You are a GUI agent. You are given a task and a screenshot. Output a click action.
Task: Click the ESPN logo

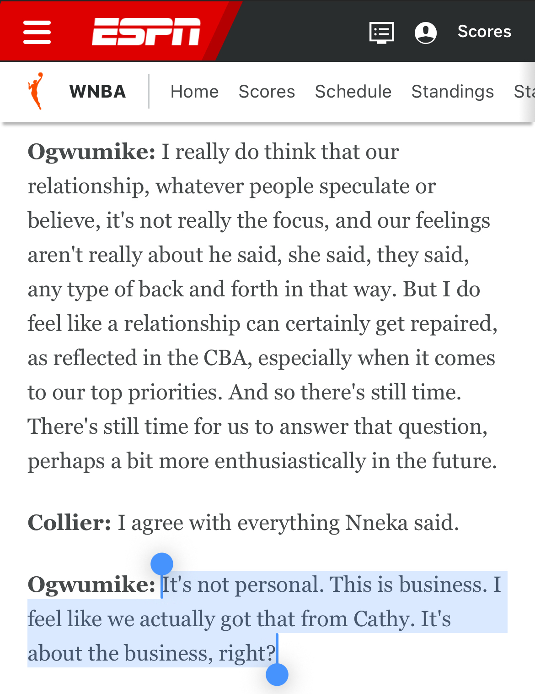click(146, 32)
